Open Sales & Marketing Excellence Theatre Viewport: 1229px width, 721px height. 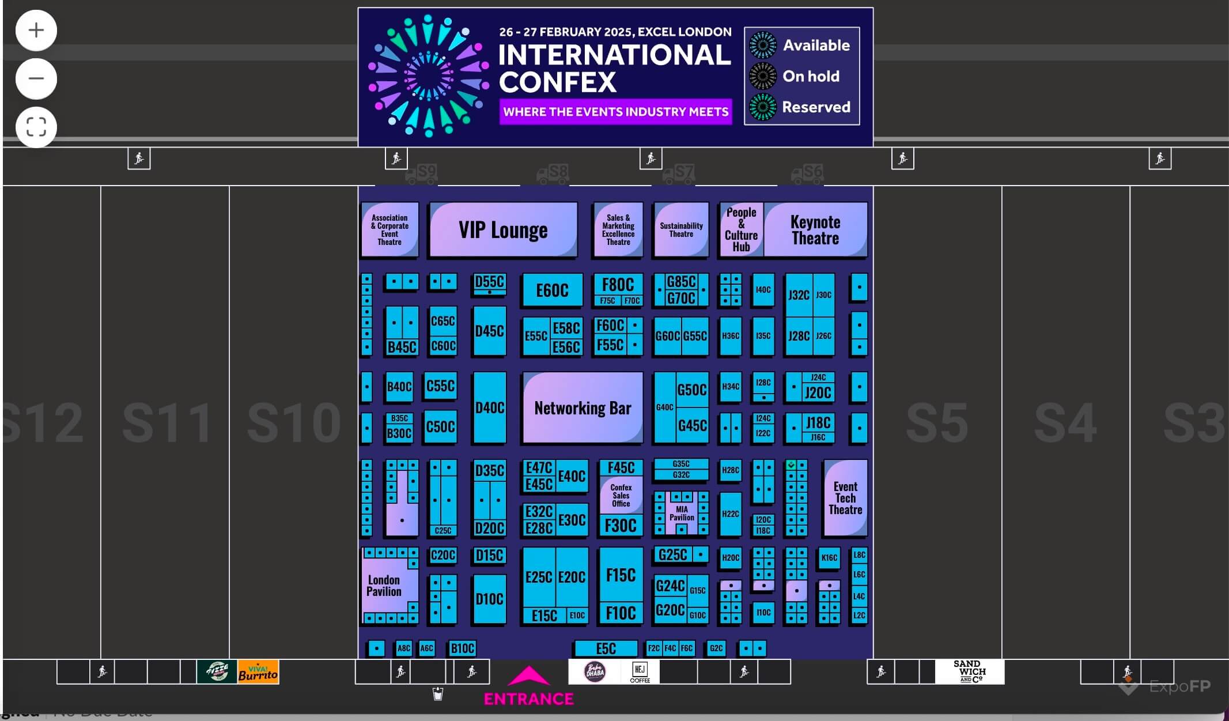(618, 229)
